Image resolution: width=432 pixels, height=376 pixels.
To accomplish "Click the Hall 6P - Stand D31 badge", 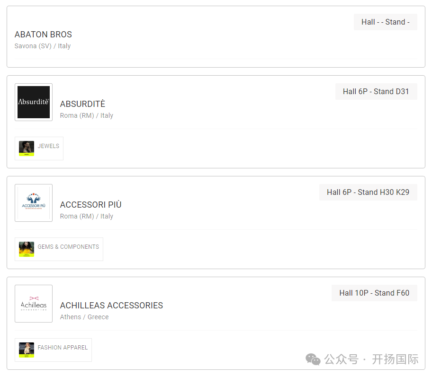I will (x=376, y=91).
